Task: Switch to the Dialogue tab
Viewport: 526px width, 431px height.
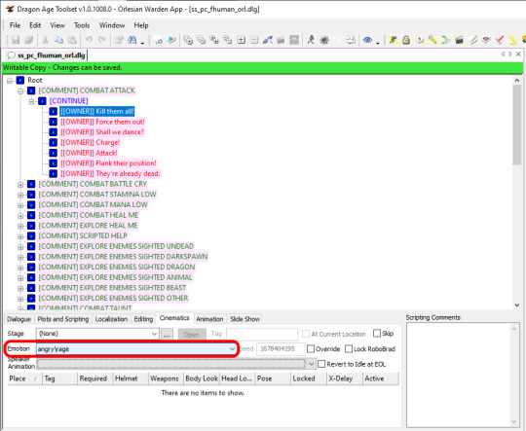Action: (x=19, y=319)
